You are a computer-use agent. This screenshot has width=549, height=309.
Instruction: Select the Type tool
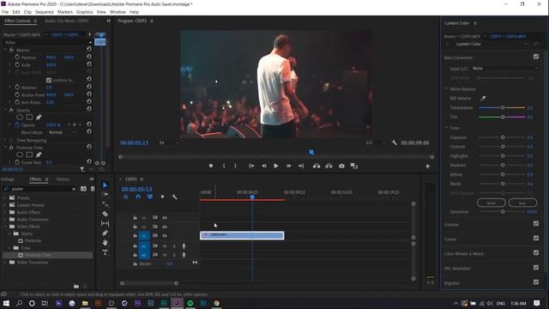(x=105, y=252)
